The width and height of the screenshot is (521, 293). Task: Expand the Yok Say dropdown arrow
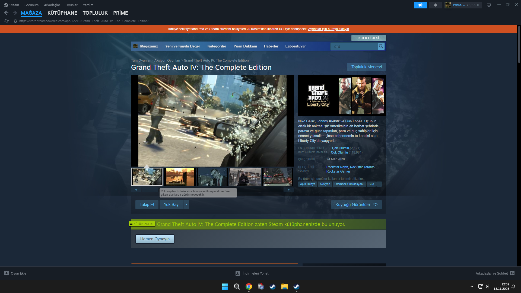pos(186,205)
